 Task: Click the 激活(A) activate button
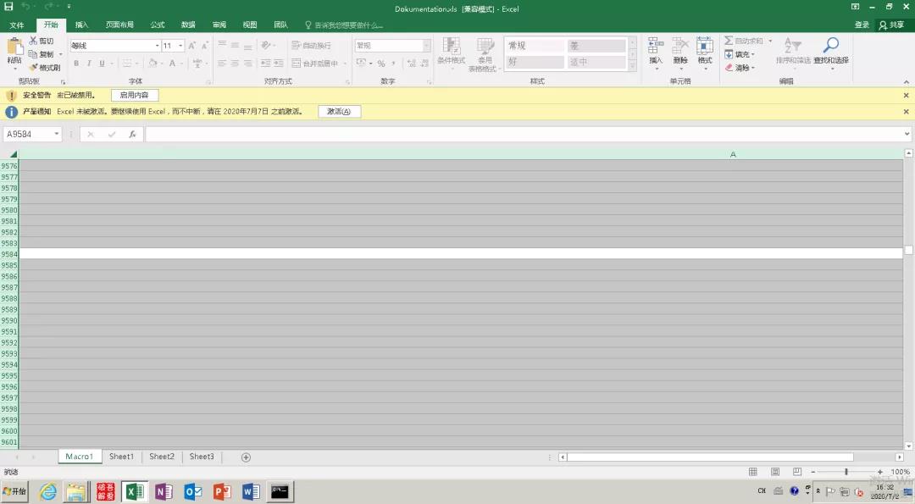[x=339, y=112]
